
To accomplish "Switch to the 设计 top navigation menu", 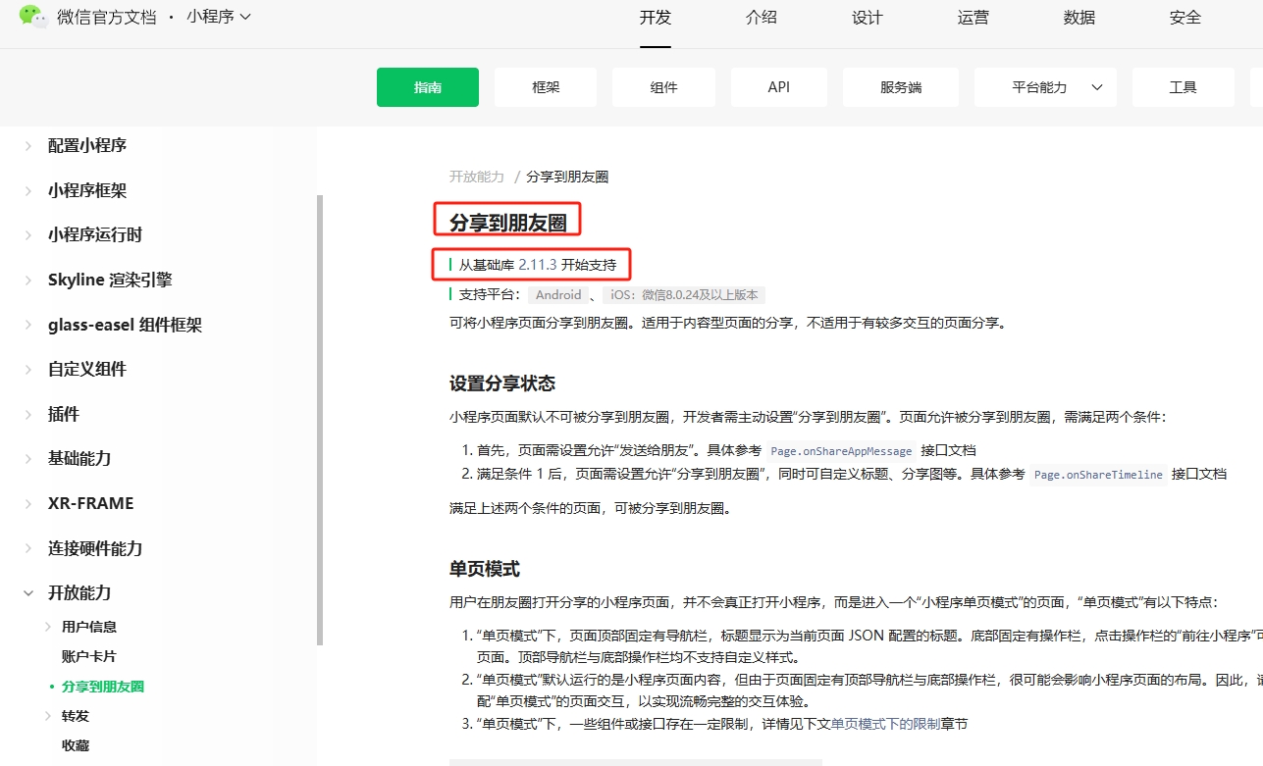I will (x=868, y=17).
